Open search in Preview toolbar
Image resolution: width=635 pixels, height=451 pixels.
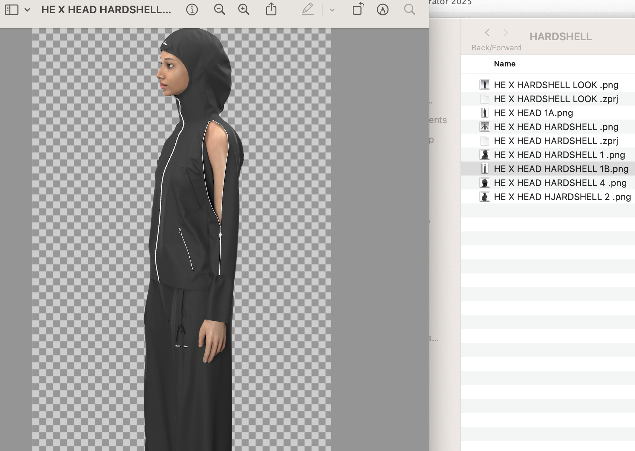409,9
